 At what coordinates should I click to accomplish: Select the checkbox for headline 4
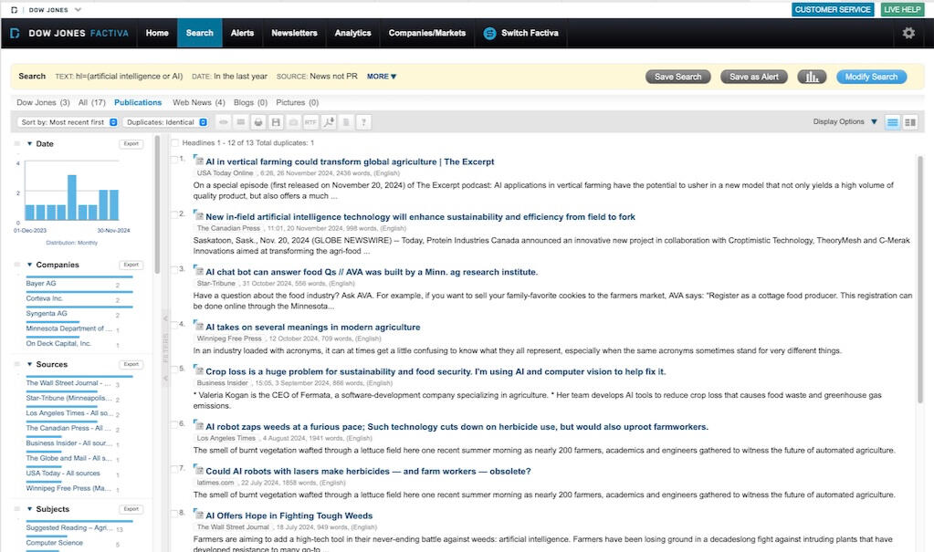click(175, 325)
